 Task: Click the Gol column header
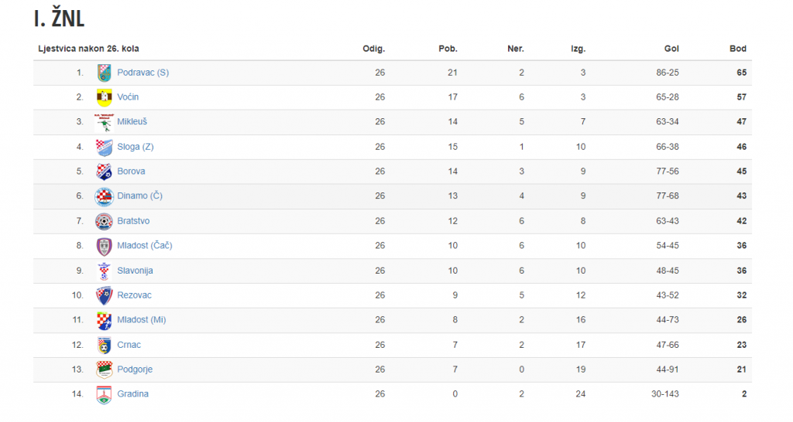point(671,49)
